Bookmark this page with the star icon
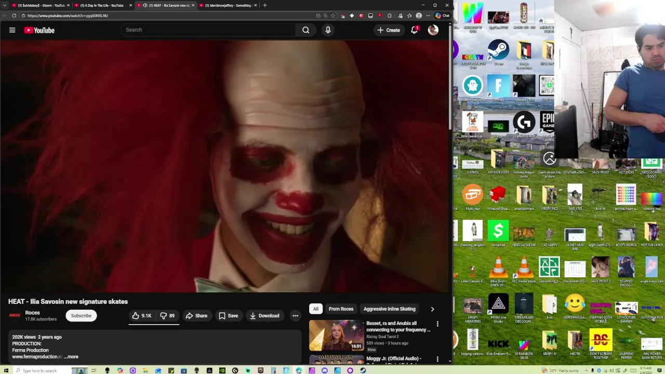The image size is (665, 374). coord(333,16)
